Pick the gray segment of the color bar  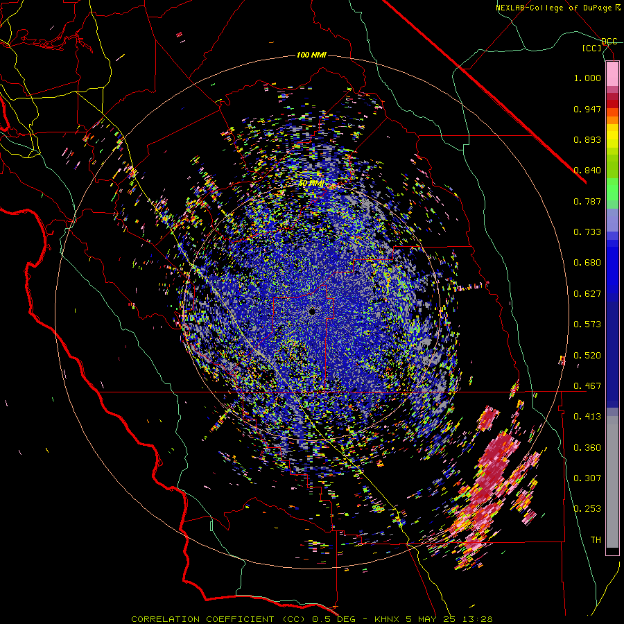[612, 482]
